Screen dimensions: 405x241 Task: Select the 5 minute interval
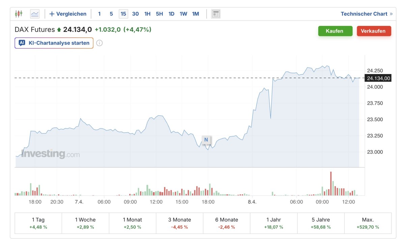click(111, 14)
